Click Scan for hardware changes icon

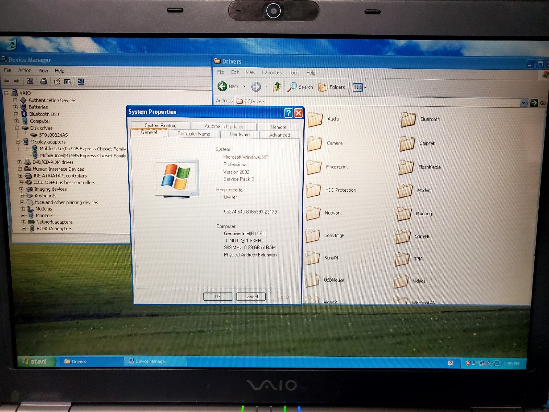(81, 82)
